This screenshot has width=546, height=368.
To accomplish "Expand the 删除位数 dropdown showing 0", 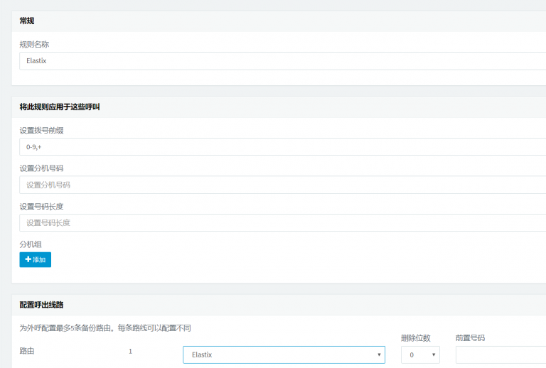I will [419, 355].
